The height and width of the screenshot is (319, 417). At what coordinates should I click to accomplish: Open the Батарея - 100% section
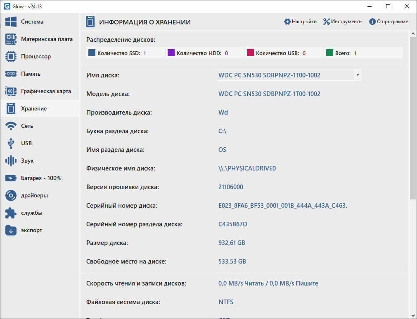(40, 178)
